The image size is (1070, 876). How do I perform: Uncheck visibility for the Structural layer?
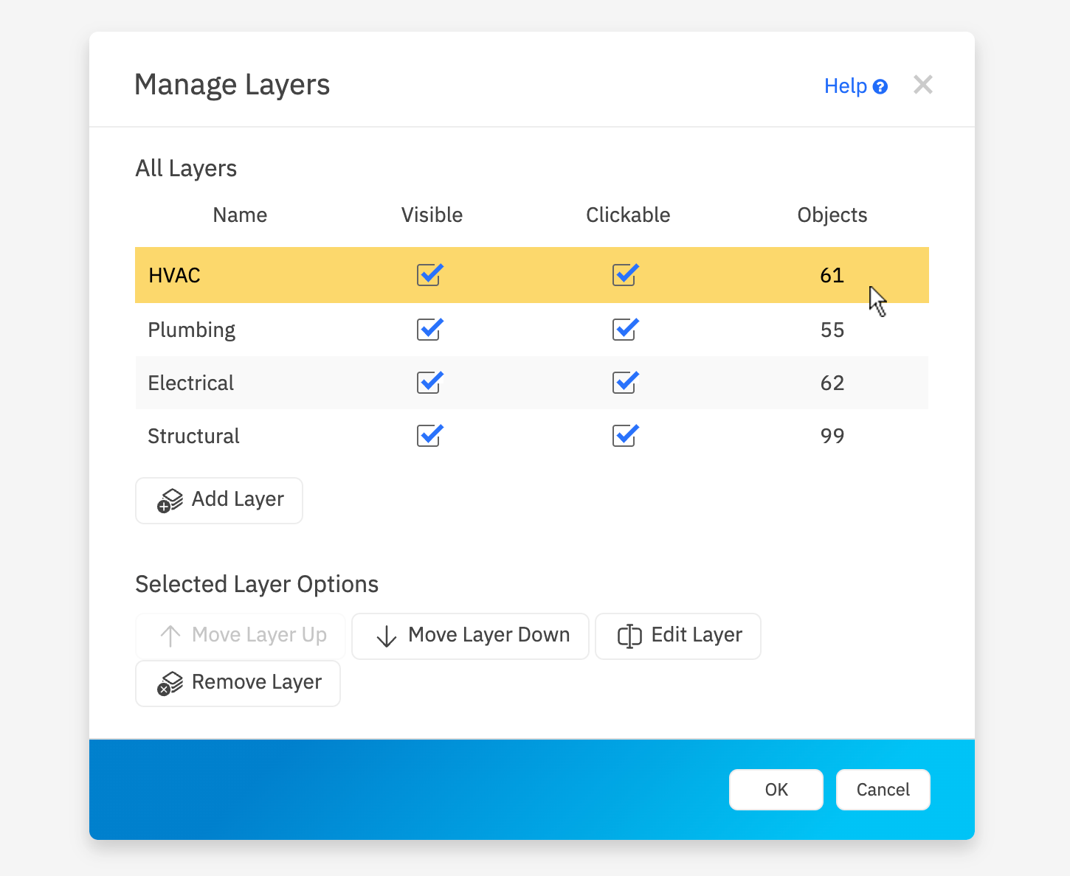(x=429, y=436)
